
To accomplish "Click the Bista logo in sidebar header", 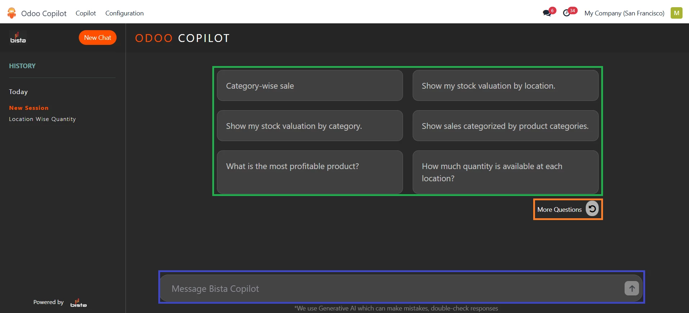I will click(x=18, y=38).
